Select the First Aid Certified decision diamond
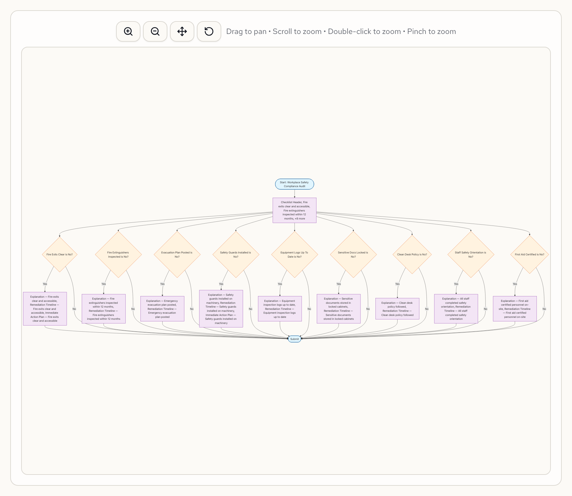Image resolution: width=572 pixels, height=496 pixels. (529, 254)
